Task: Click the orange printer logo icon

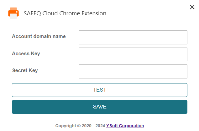Action: 13,13
